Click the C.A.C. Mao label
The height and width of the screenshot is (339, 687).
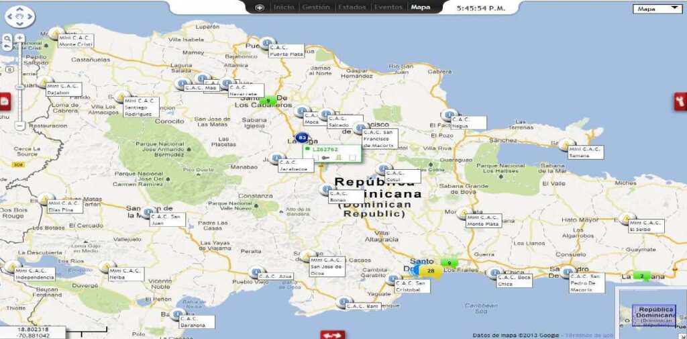pyautogui.click(x=201, y=88)
